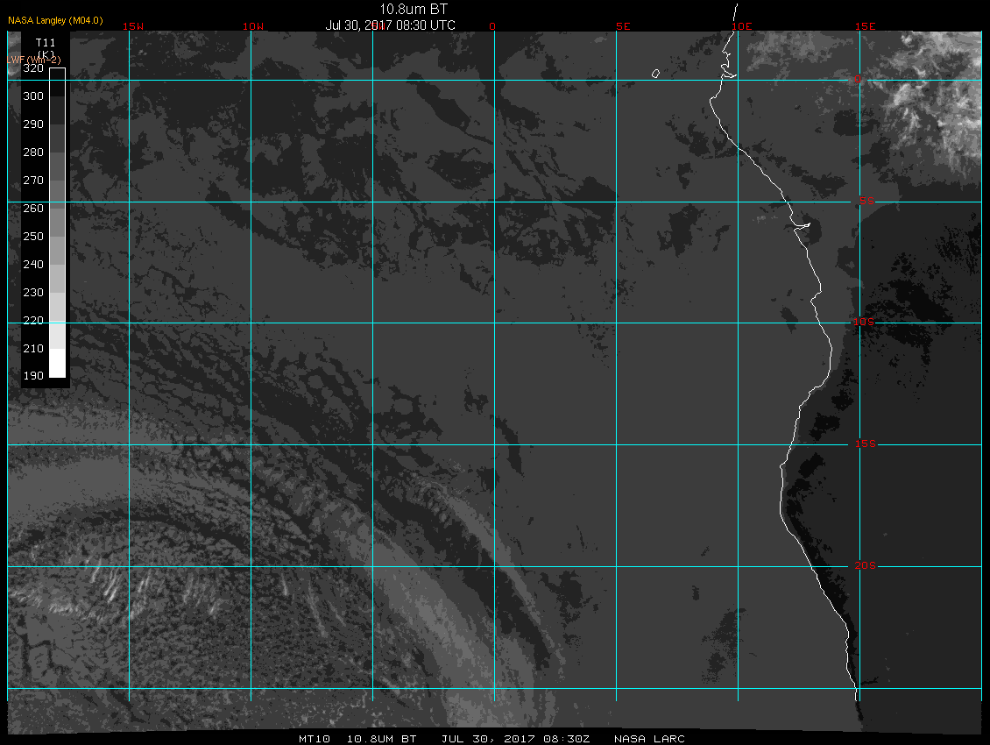Click the "NASA Langley (M04.0)" label

pos(55,20)
